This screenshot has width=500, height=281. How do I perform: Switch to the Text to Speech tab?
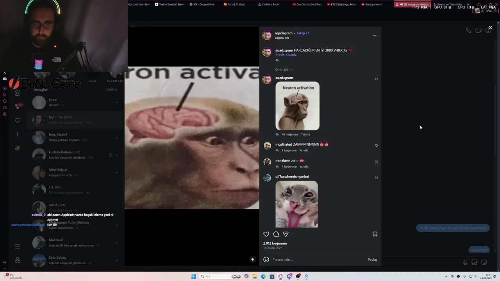170,4
